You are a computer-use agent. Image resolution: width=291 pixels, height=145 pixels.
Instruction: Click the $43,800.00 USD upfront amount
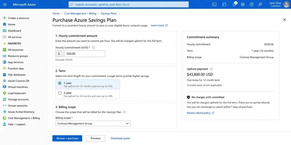(200, 74)
